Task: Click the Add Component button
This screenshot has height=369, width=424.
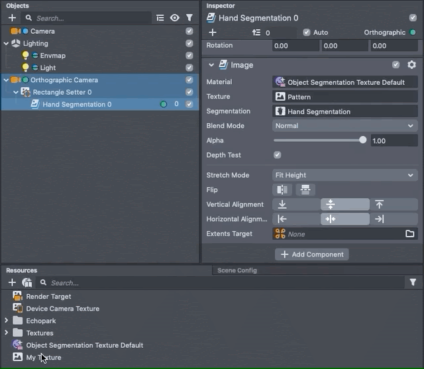Action: 311,254
